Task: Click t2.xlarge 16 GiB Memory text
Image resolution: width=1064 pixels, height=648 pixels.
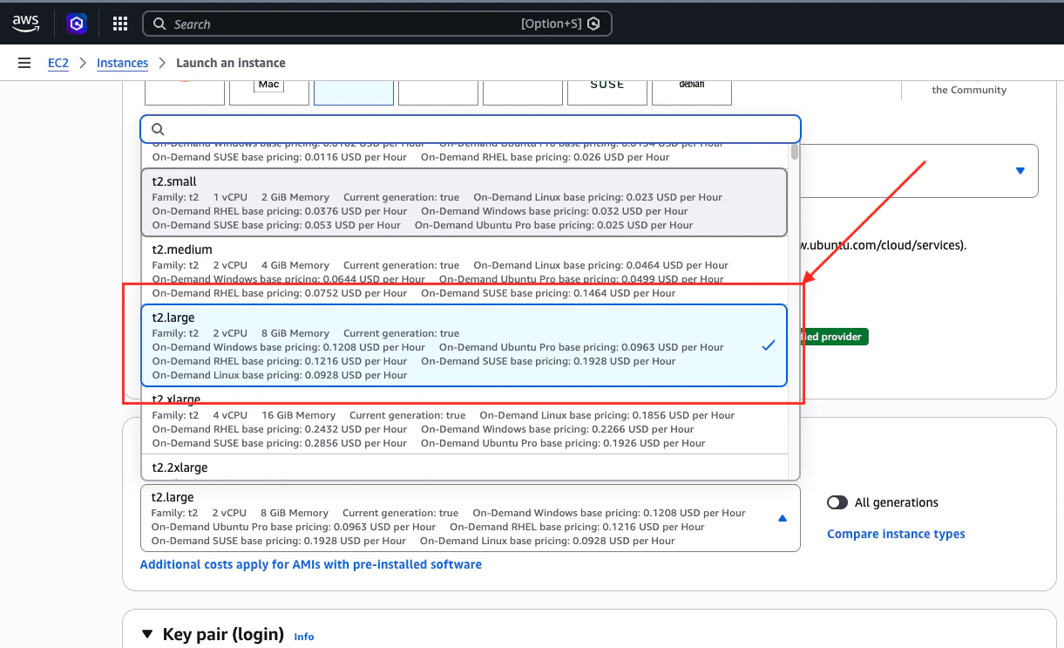Action: point(298,415)
